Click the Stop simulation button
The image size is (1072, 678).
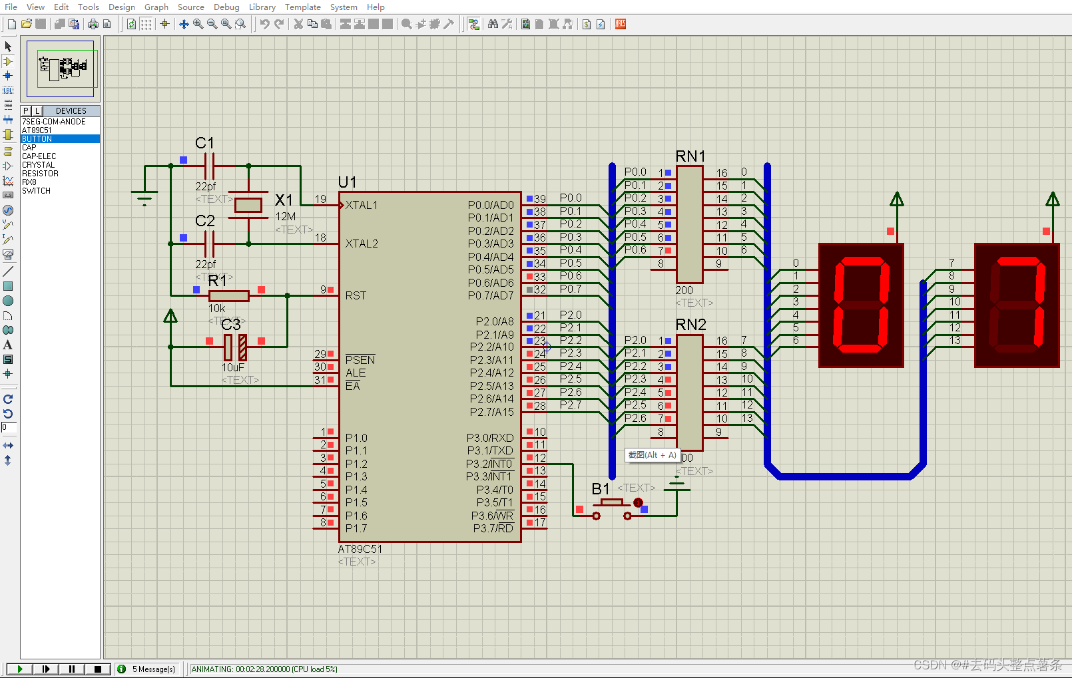click(97, 669)
